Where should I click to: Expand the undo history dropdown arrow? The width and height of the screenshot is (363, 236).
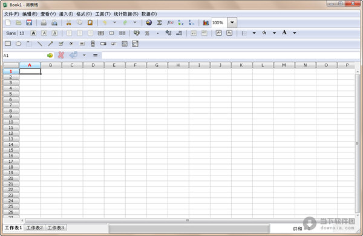(x=114, y=22)
